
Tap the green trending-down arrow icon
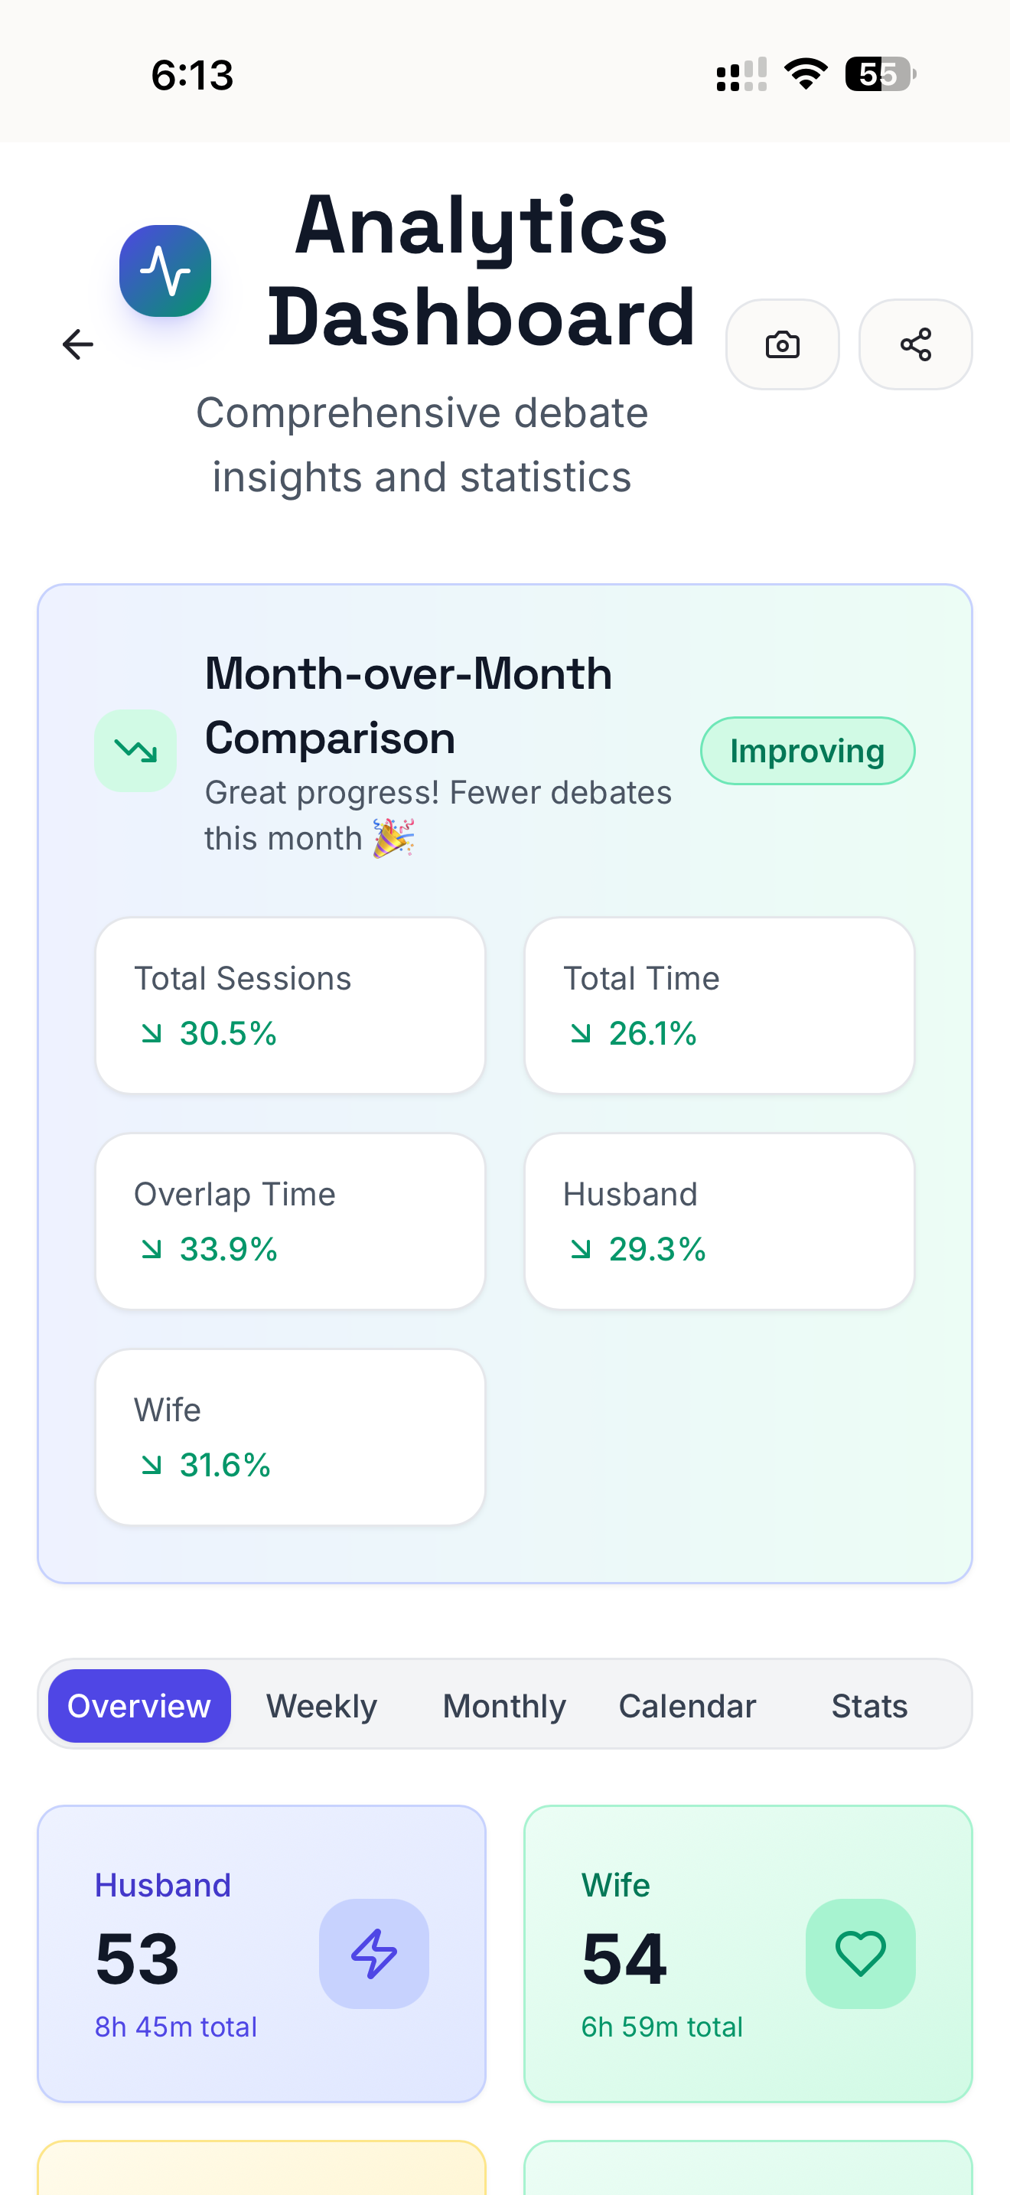pos(135,751)
